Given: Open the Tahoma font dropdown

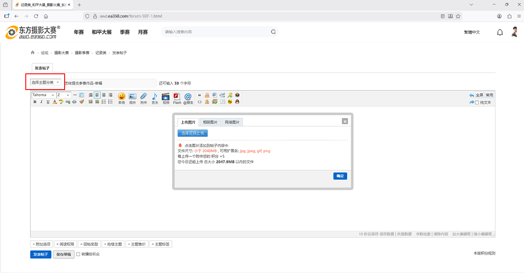Looking at the screenshot, I should [x=43, y=95].
